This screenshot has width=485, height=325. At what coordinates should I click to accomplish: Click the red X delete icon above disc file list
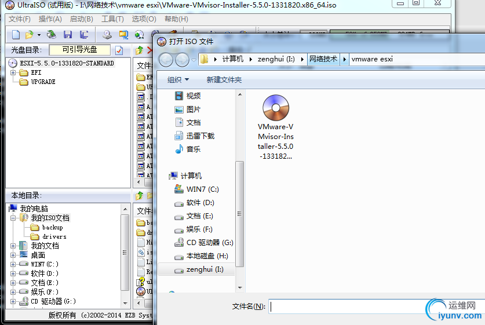tap(150, 50)
